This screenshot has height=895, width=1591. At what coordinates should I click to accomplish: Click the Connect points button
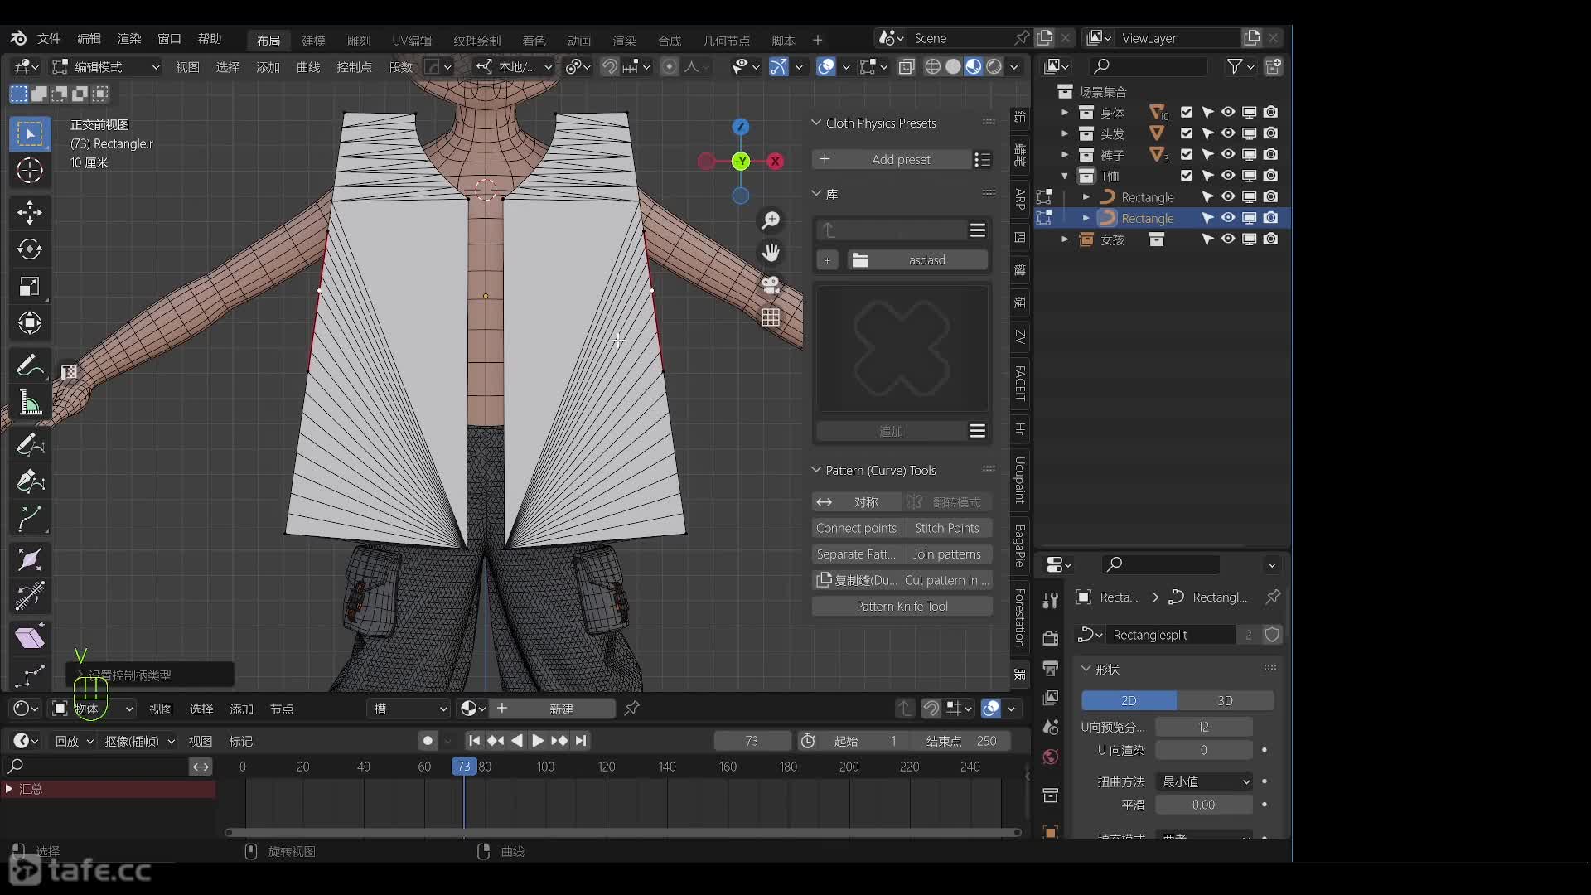click(857, 528)
